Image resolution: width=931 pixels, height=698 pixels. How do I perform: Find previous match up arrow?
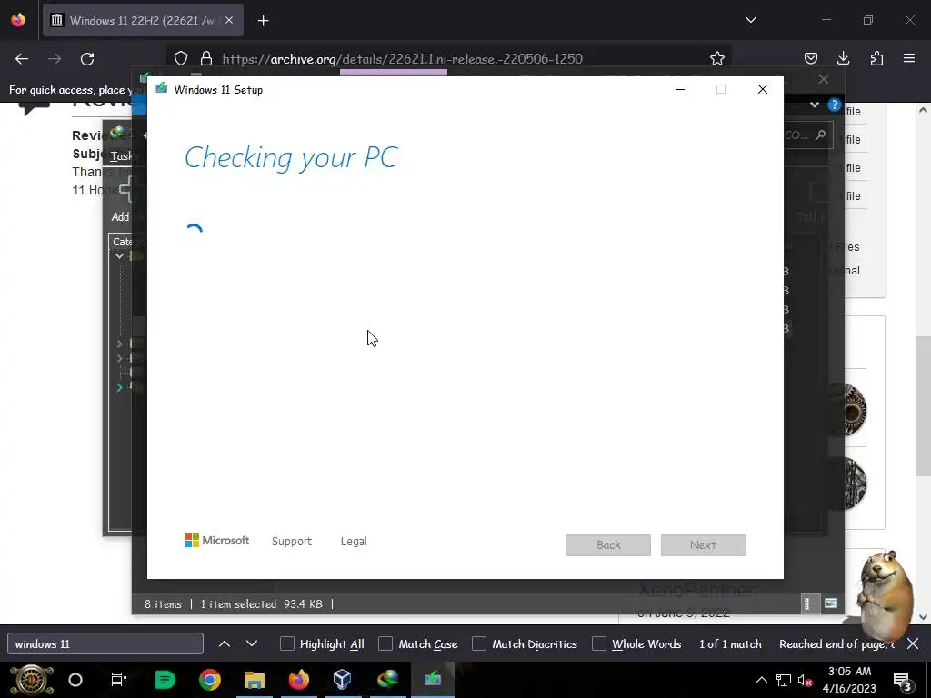tap(225, 643)
